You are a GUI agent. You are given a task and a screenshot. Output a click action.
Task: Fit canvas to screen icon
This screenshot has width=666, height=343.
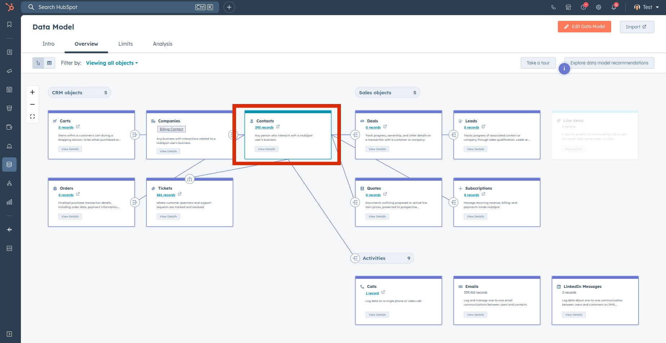(32, 117)
